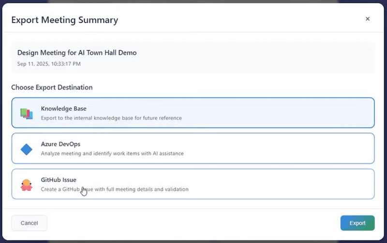Click the Export button
Screen dimensions: 387x243
(357, 223)
